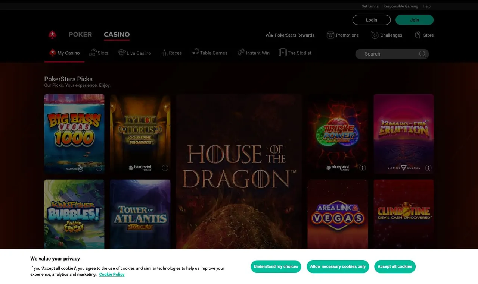Click the Table Games cards icon

click(195, 53)
